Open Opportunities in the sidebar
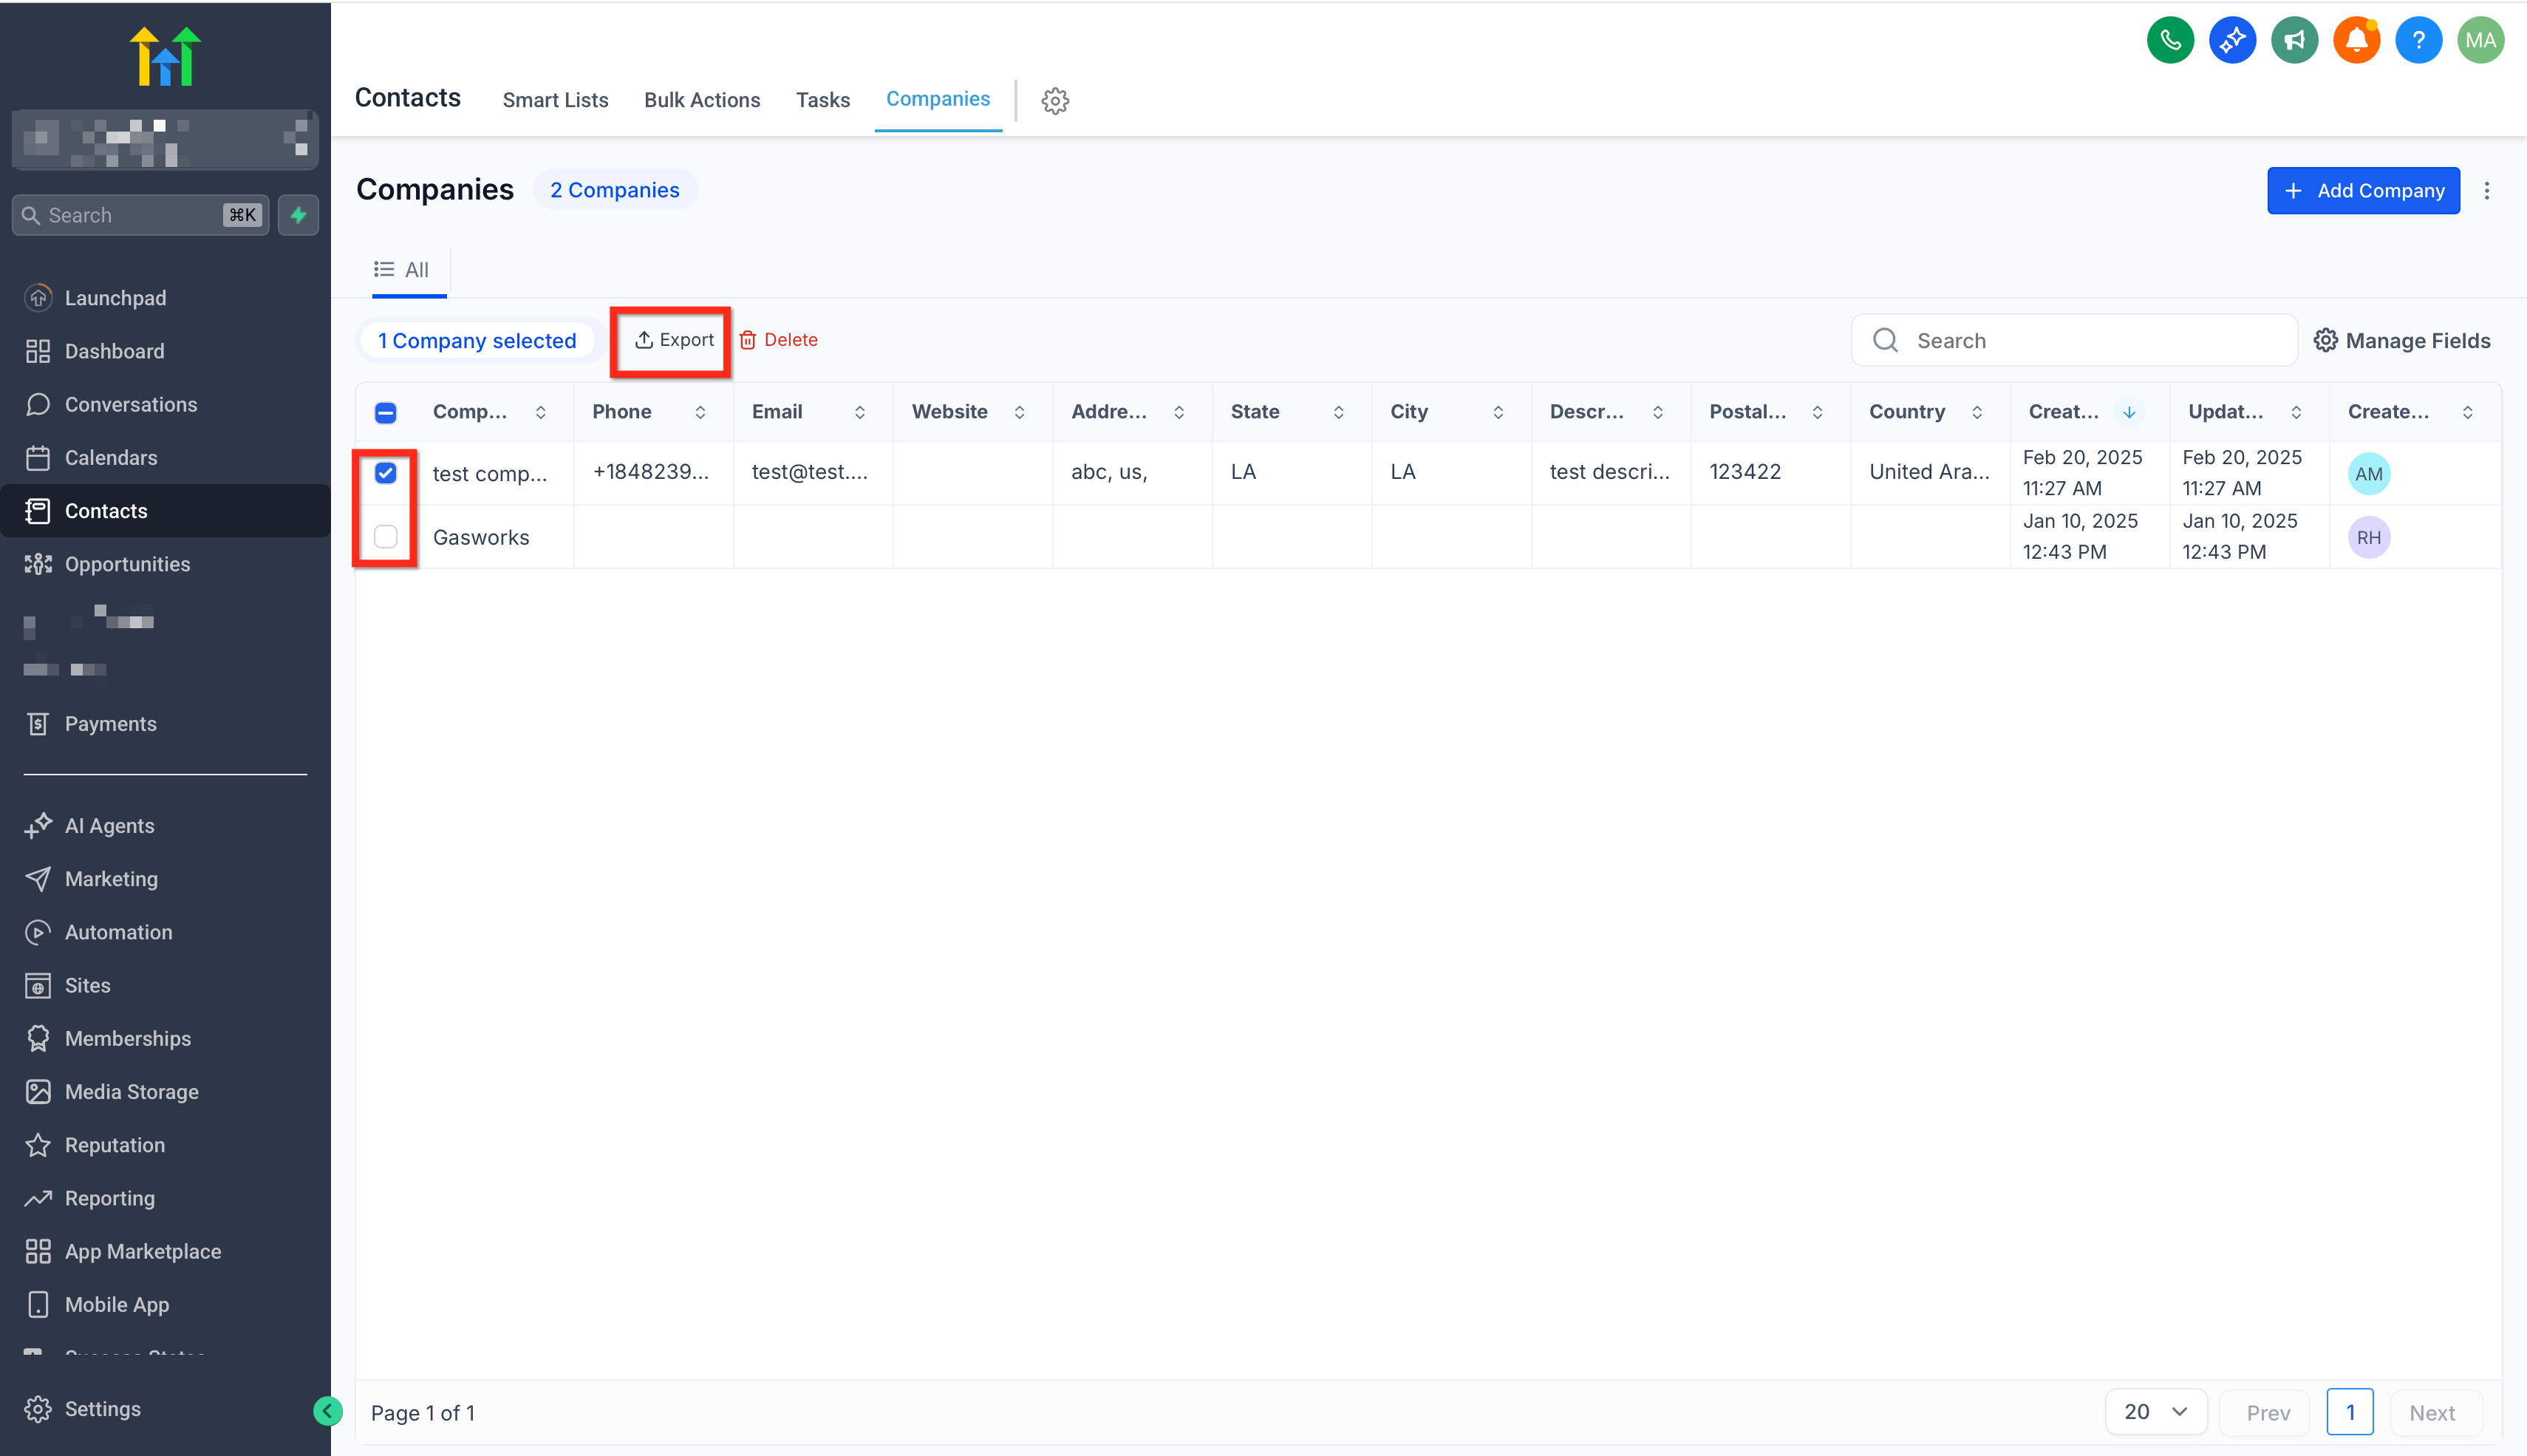The height and width of the screenshot is (1456, 2527). (x=127, y=564)
